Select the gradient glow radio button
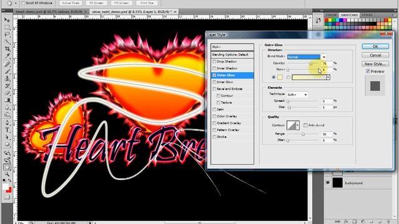Screen dimensions: 399x224 (x=288, y=77)
